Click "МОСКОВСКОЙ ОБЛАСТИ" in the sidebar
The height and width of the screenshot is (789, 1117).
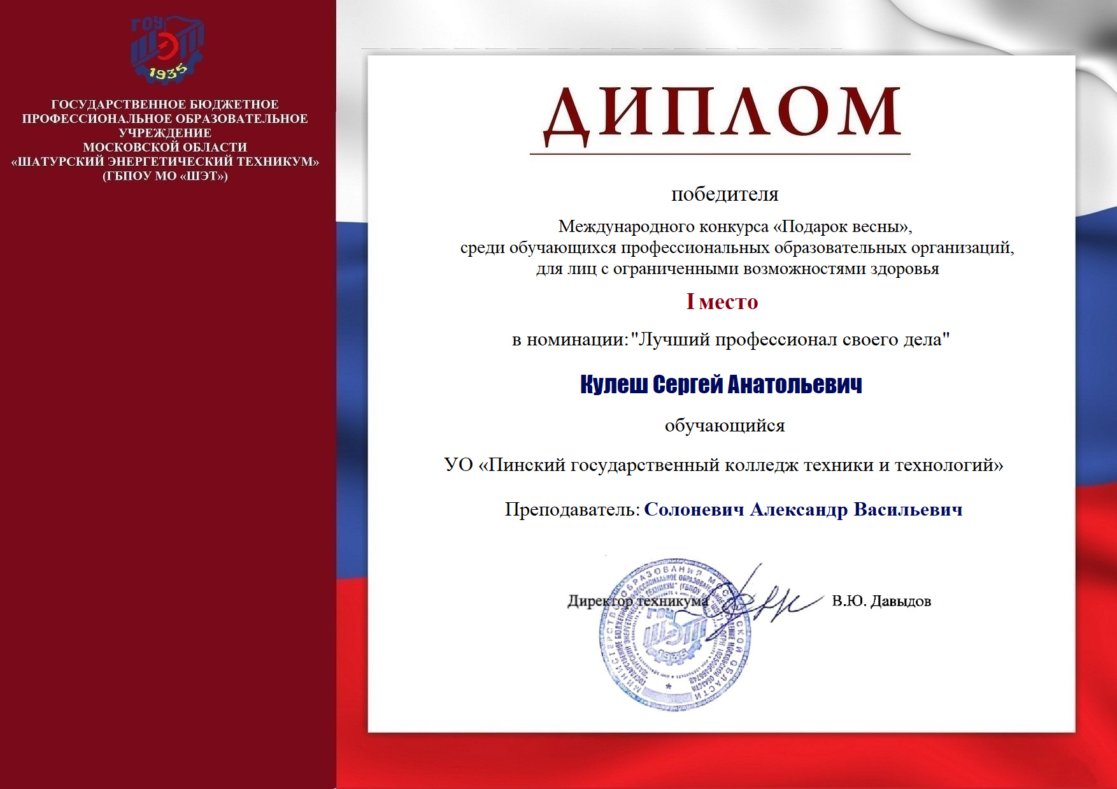tap(165, 147)
